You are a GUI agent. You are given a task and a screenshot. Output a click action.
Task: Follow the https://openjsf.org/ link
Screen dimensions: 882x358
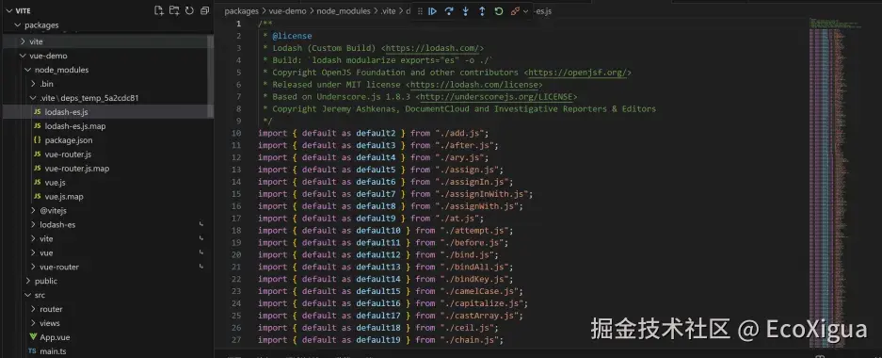click(x=578, y=73)
